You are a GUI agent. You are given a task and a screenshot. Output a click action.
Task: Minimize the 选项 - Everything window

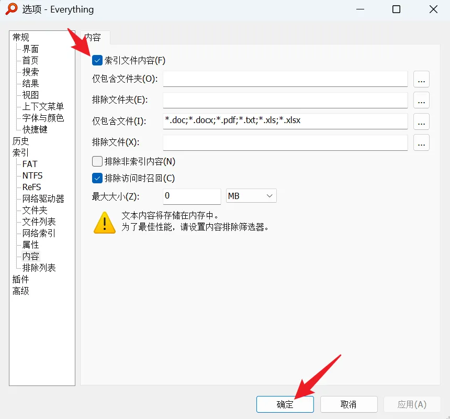[360, 9]
